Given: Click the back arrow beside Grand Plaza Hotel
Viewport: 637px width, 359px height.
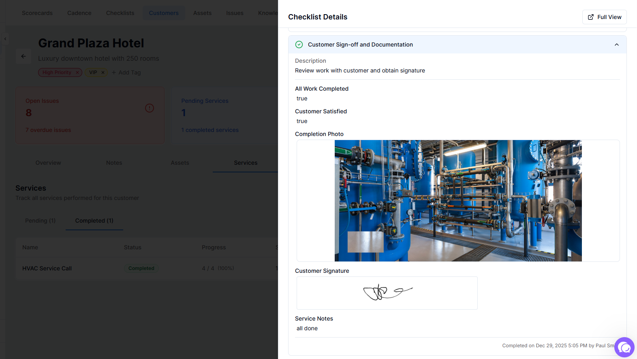Looking at the screenshot, I should (24, 56).
